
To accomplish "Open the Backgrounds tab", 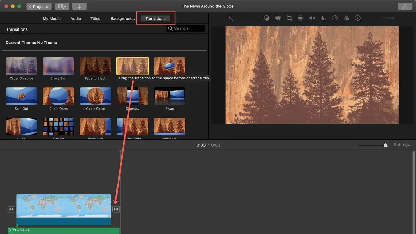I will click(122, 18).
